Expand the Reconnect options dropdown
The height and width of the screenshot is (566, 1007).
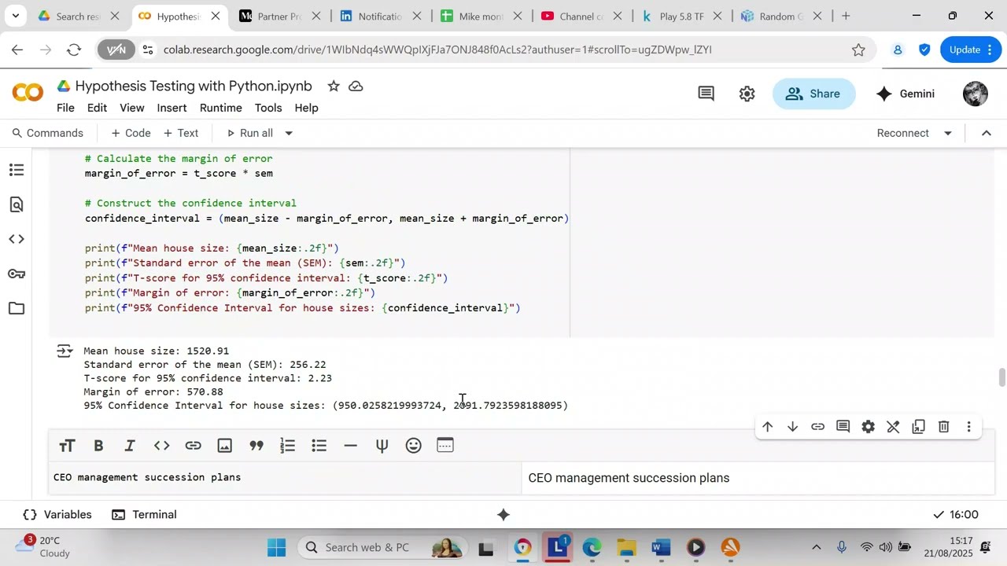point(948,133)
